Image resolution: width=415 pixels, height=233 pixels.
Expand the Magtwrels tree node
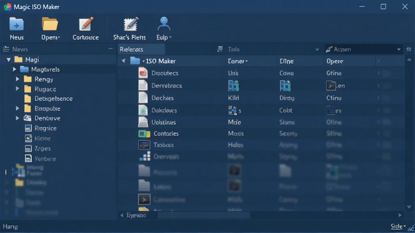click(x=14, y=69)
